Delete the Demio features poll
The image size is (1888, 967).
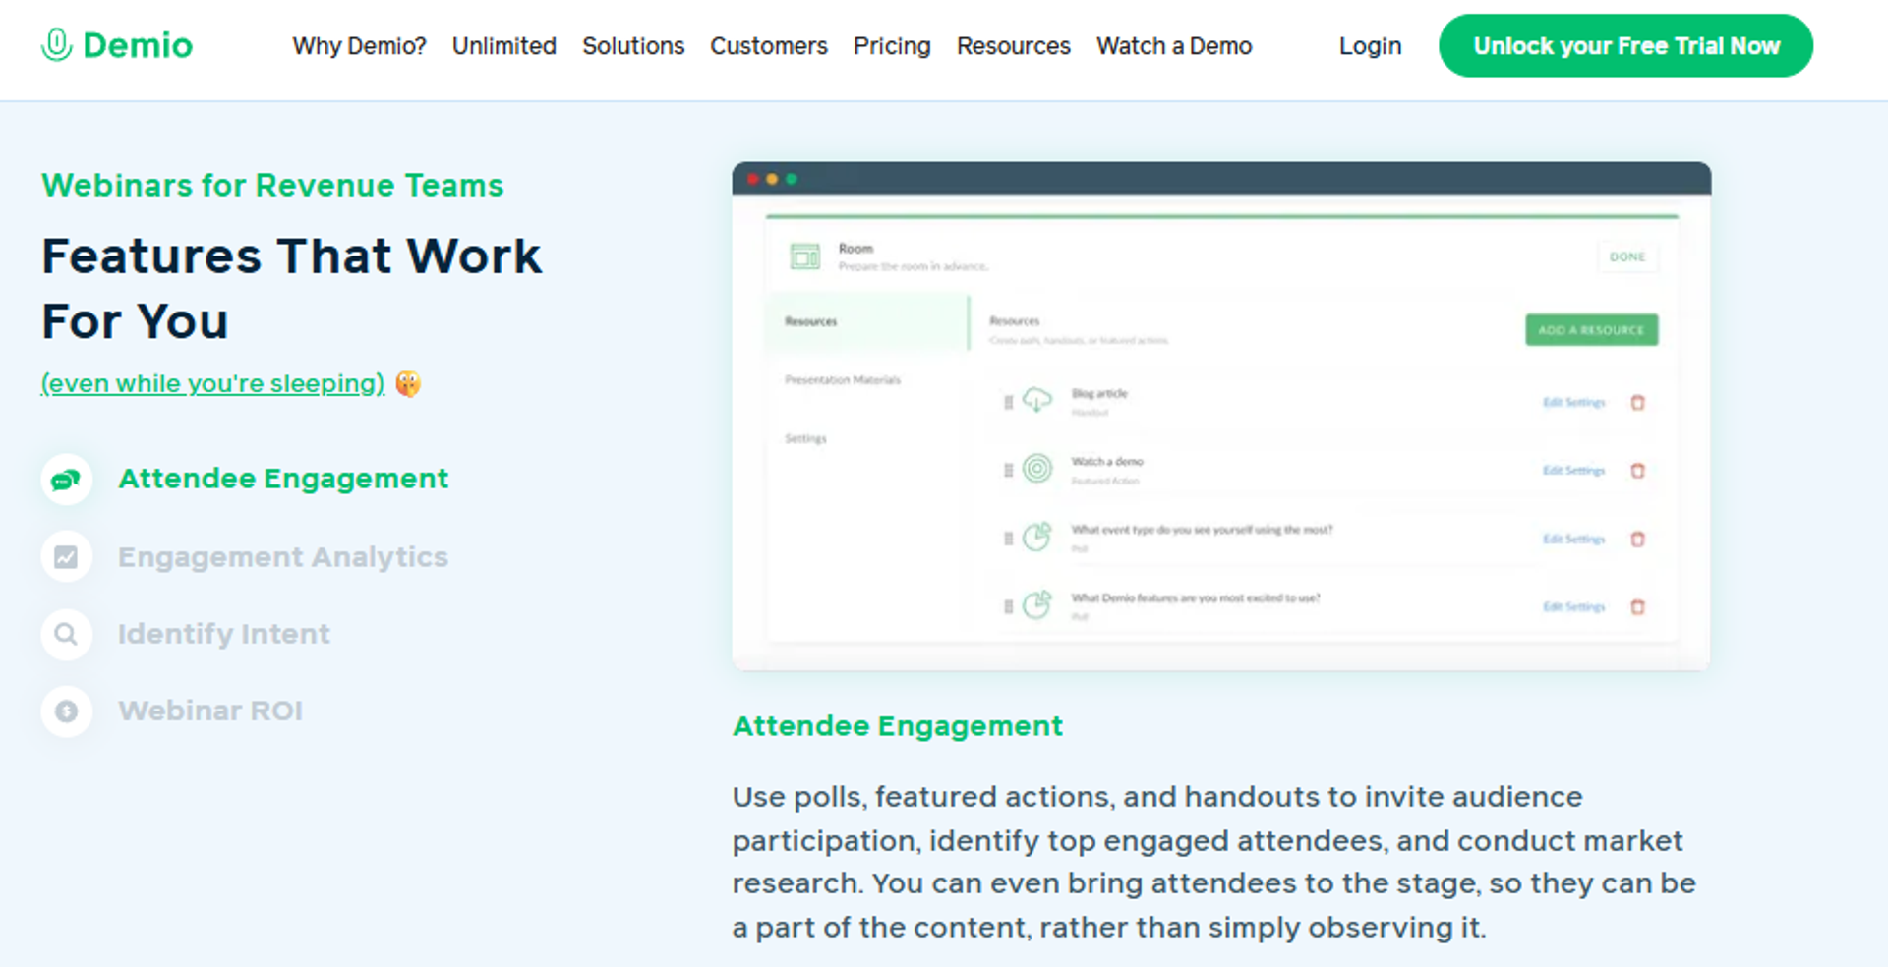[x=1637, y=606]
